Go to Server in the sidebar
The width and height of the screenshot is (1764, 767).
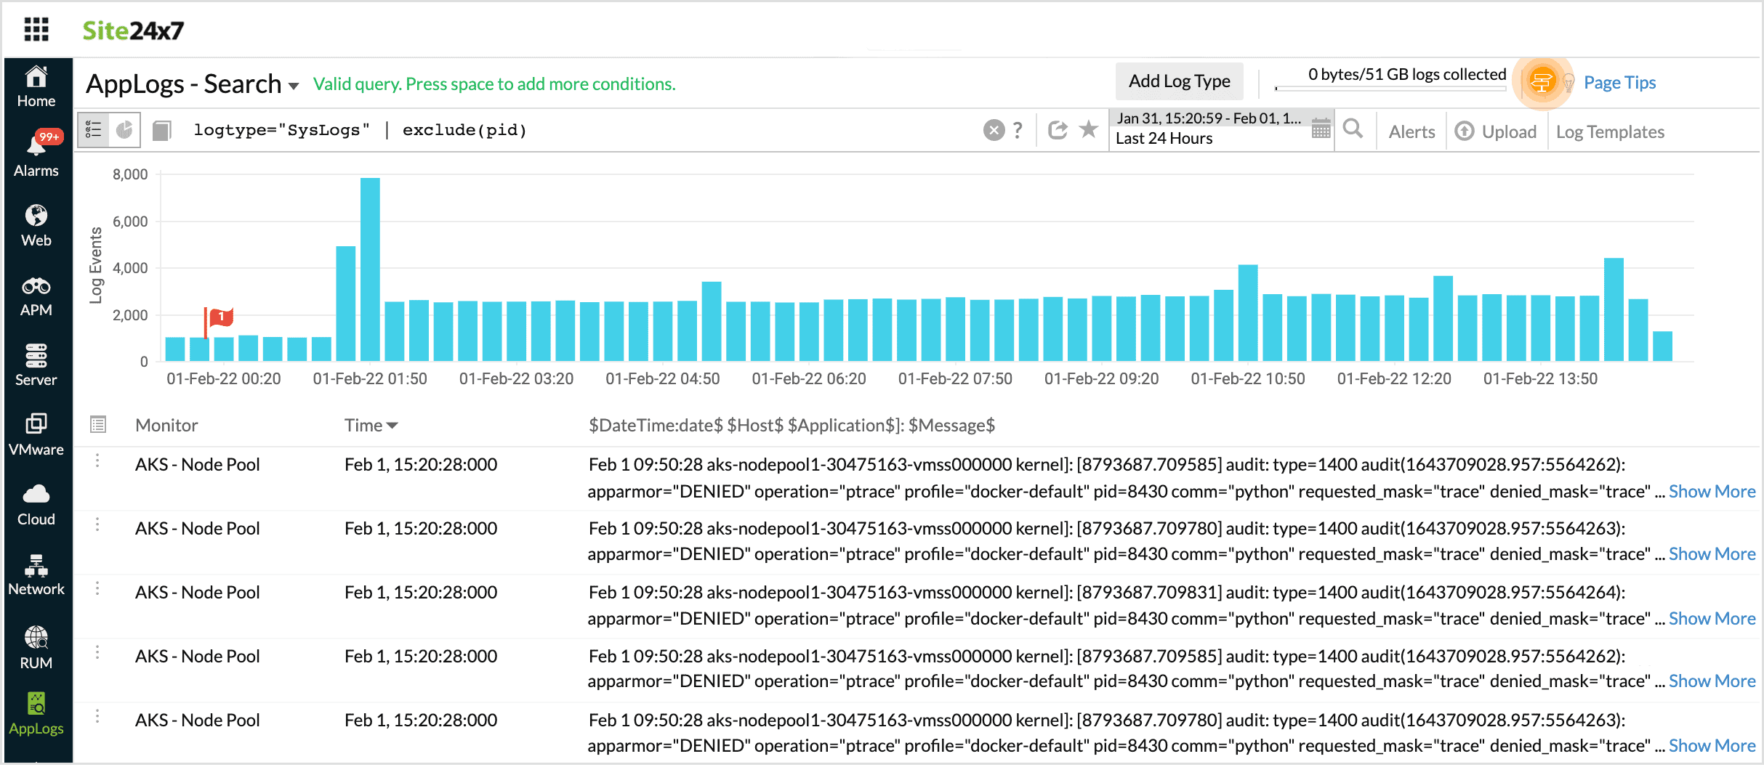click(x=36, y=365)
